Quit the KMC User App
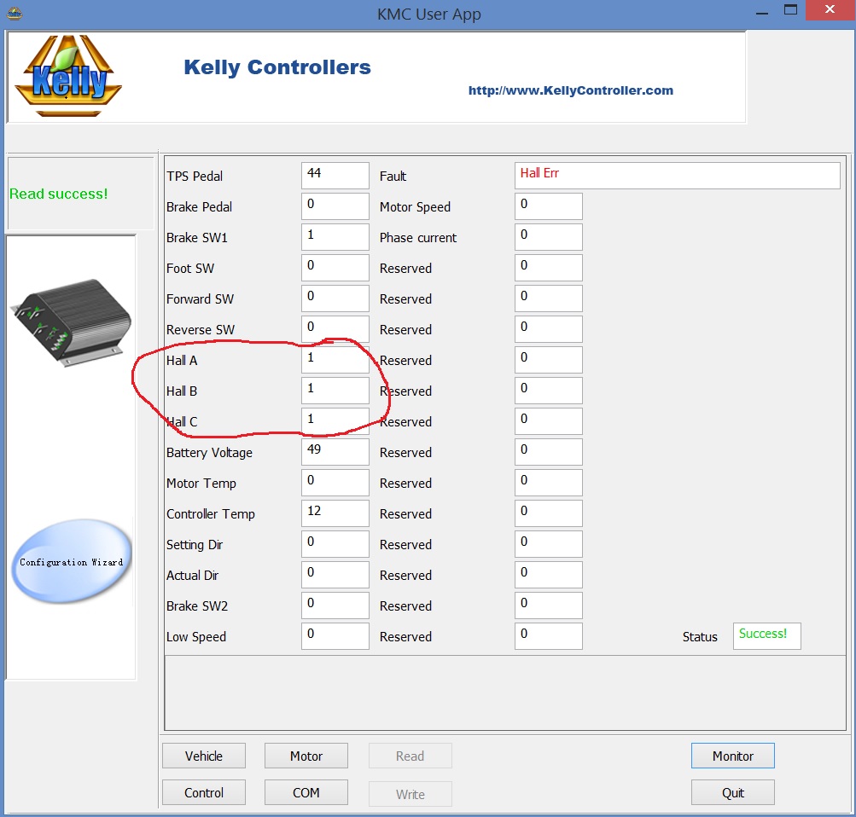The image size is (856, 817). tap(732, 792)
